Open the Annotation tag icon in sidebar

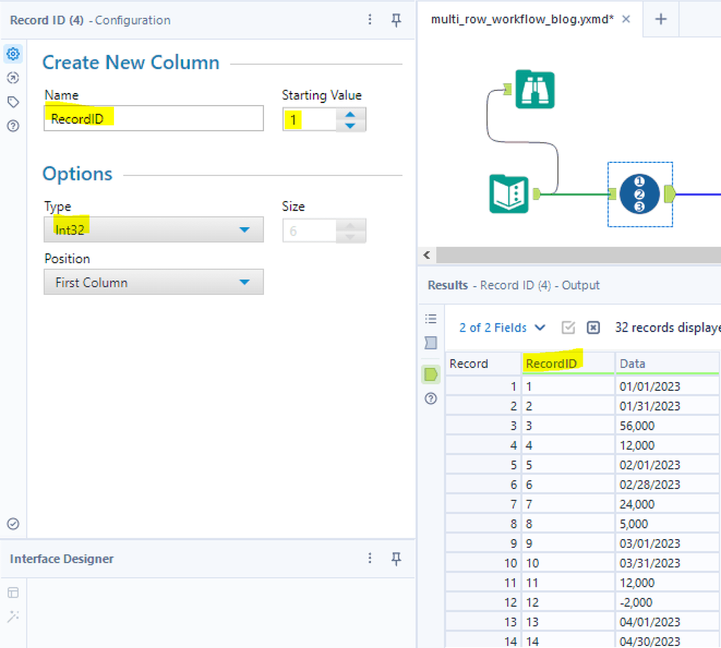(13, 102)
